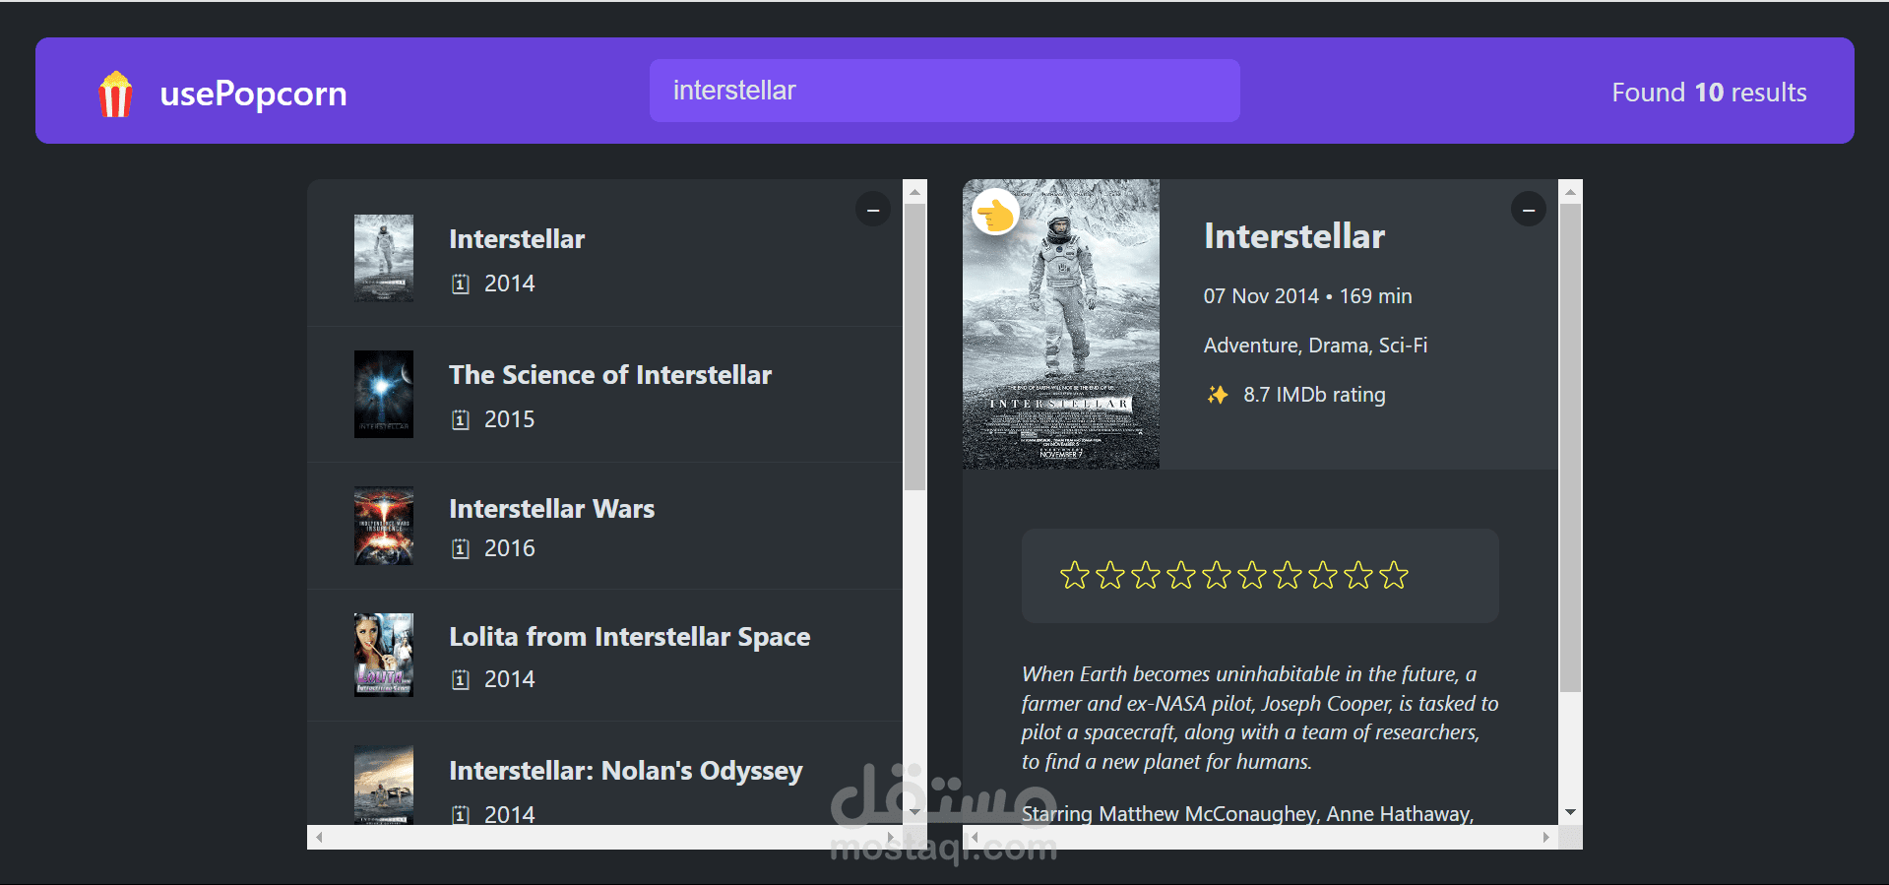The width and height of the screenshot is (1889, 885).
Task: Click the back arrow on movie poster
Action: (x=995, y=212)
